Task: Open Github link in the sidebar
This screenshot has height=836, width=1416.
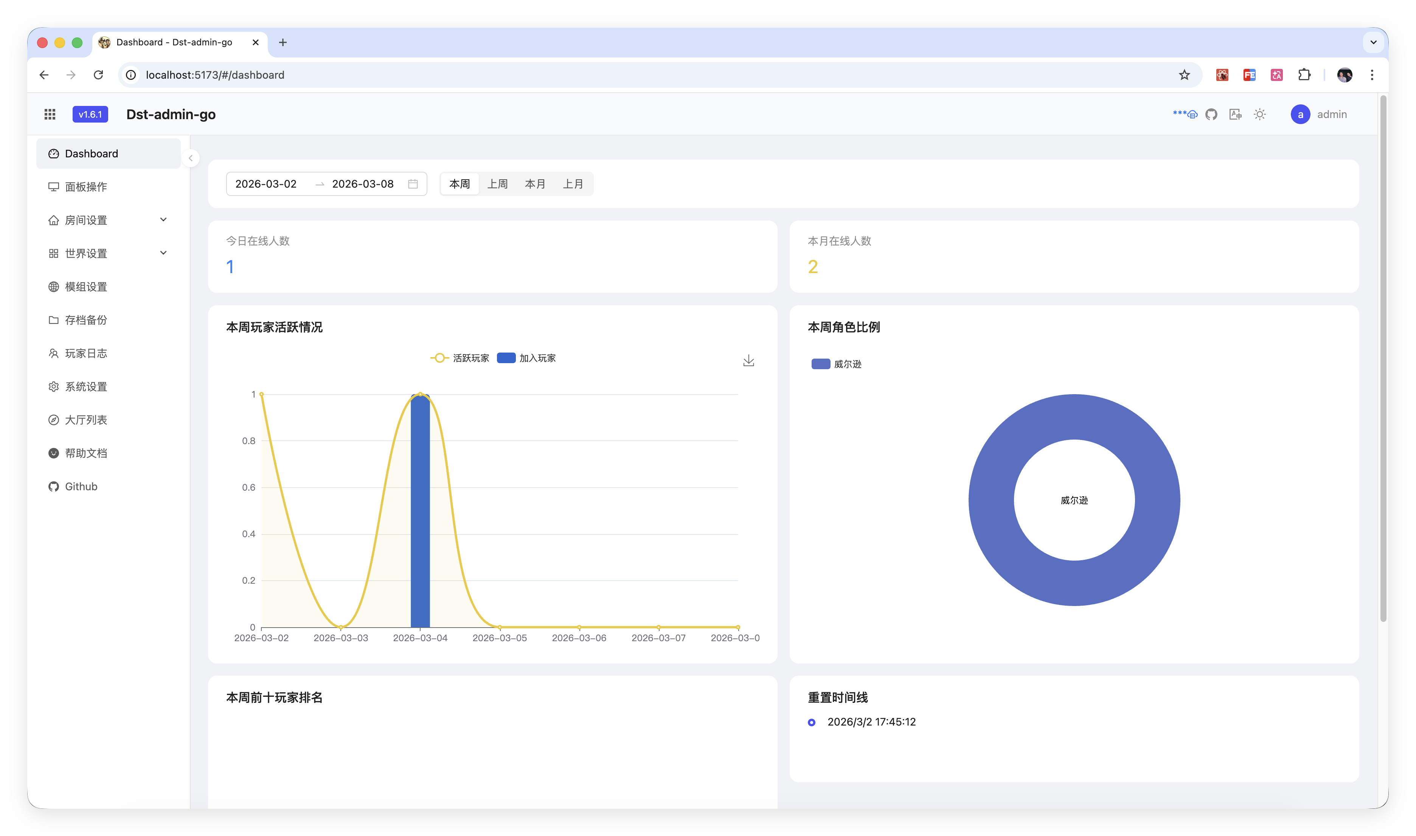Action: click(109, 486)
